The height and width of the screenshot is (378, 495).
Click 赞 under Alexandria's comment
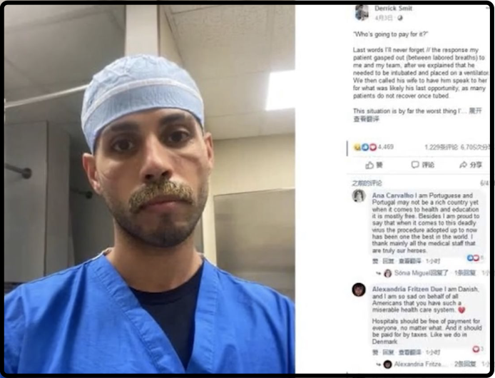coord(375,352)
